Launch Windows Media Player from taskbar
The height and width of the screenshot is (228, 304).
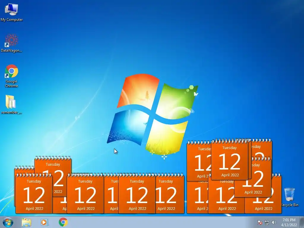[45, 222]
